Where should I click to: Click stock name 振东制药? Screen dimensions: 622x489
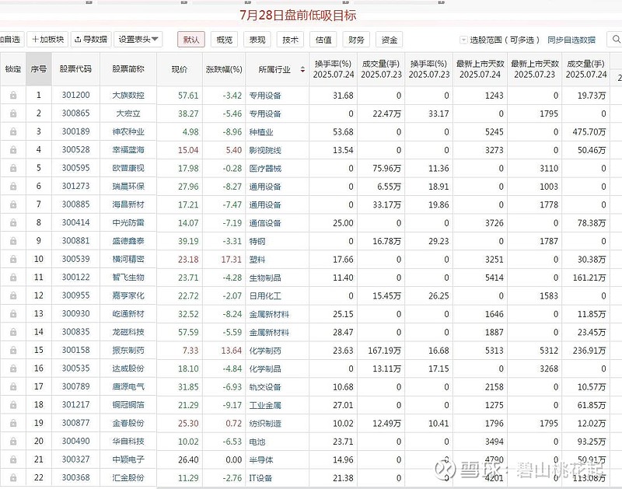coord(128,351)
